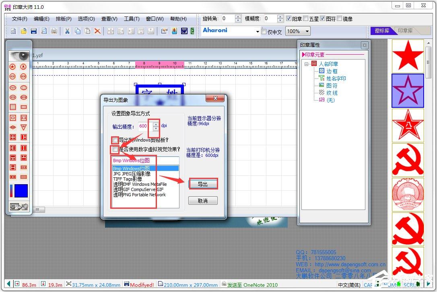Click the eye preview icon in toolbox
The image size is (437, 292).
click(19, 56)
